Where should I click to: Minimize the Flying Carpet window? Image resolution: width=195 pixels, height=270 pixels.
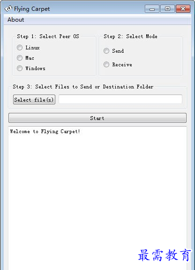(x=152, y=9)
